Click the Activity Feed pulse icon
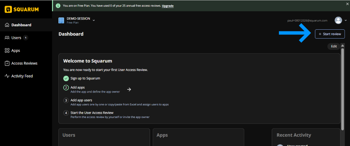The height and width of the screenshot is (146, 350). click(7, 76)
